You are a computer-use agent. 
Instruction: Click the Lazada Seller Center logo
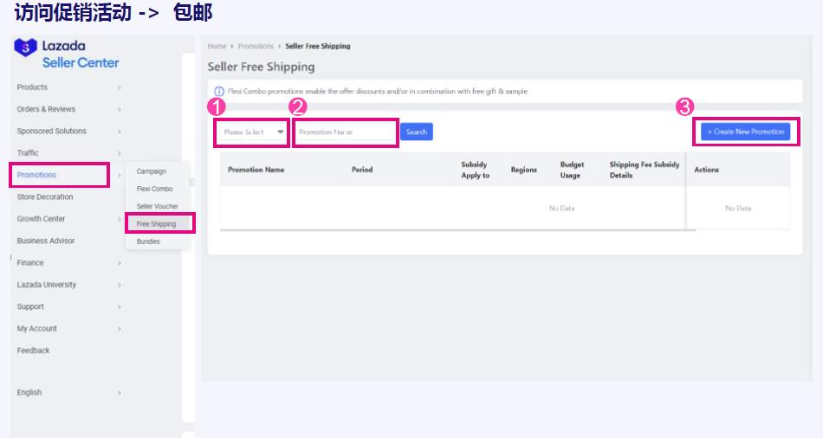[67, 54]
